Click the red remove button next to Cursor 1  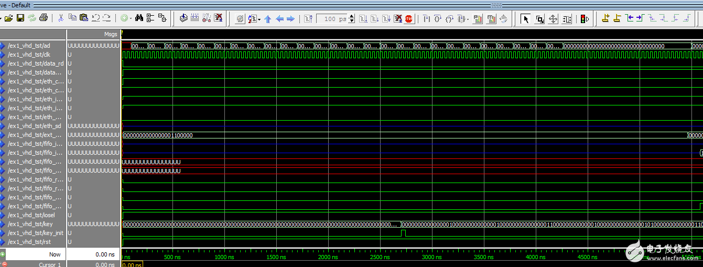[x=4, y=264]
